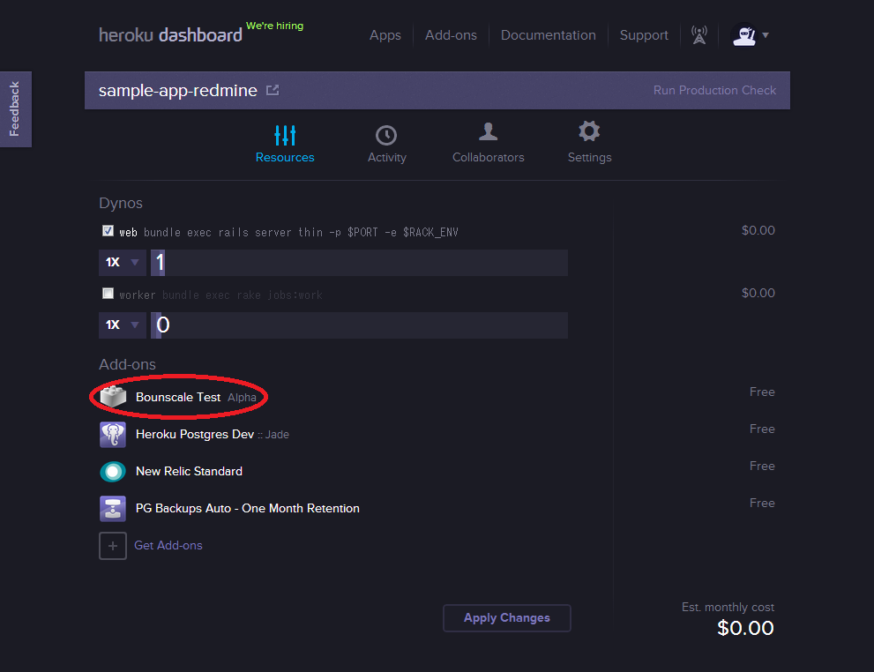
Task: Click the web process command text
Action: [x=301, y=232]
